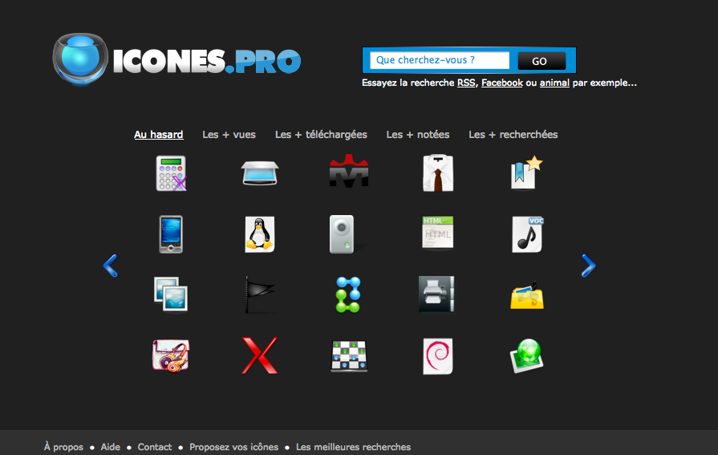The width and height of the screenshot is (718, 455).
Task: Show next icons with right arrow
Action: pos(588,266)
